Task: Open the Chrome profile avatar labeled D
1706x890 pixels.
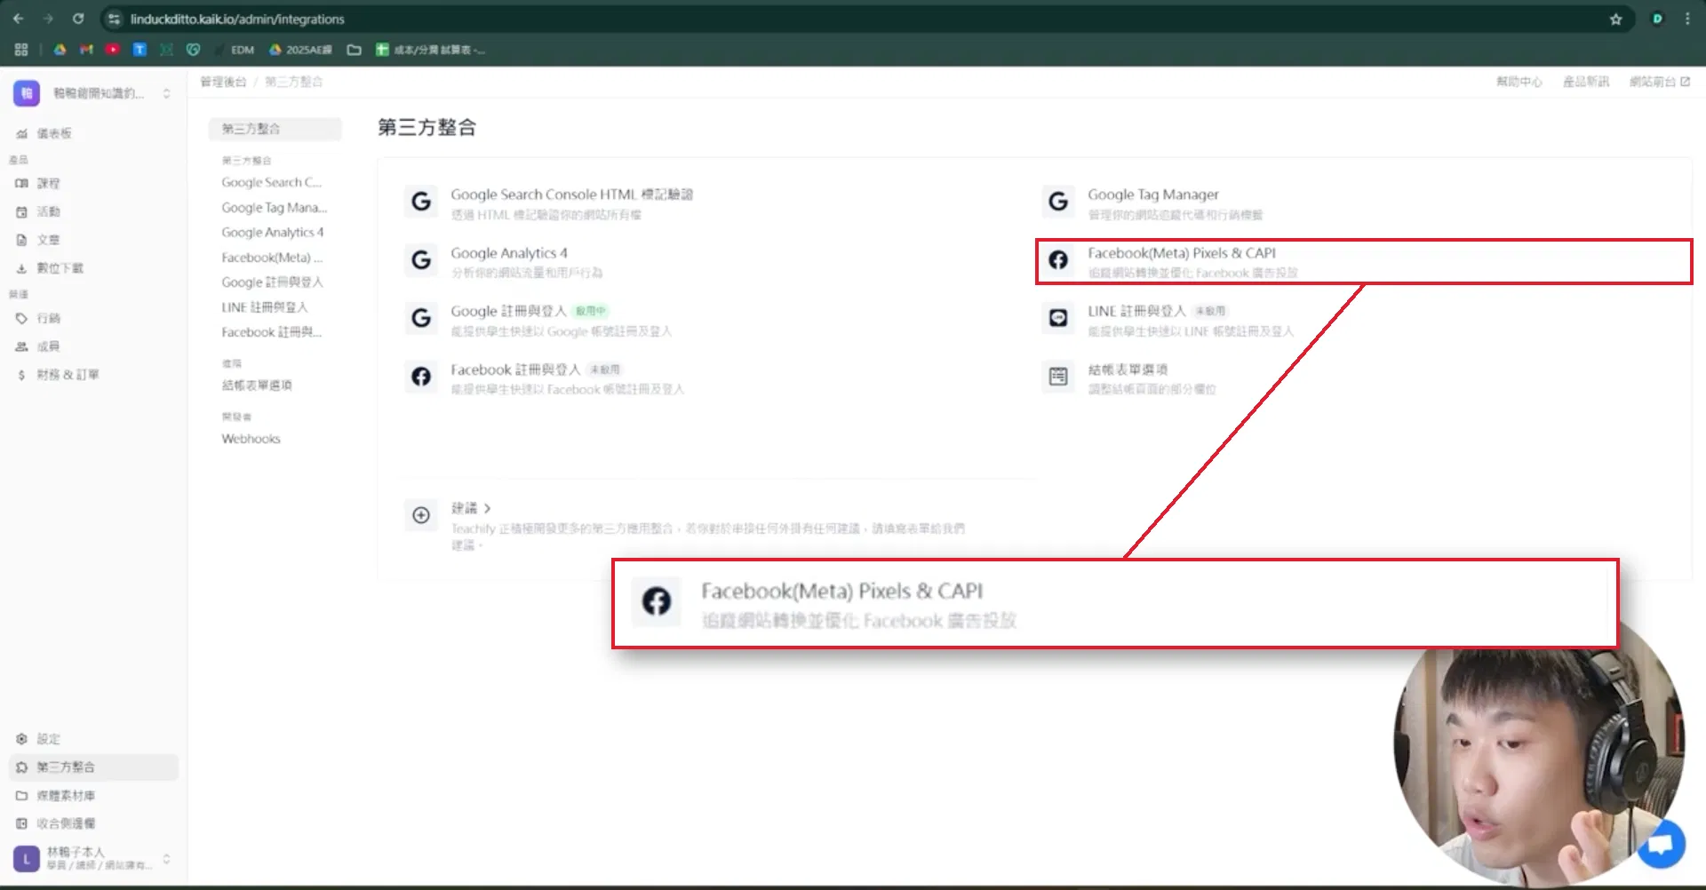Action: tap(1657, 19)
